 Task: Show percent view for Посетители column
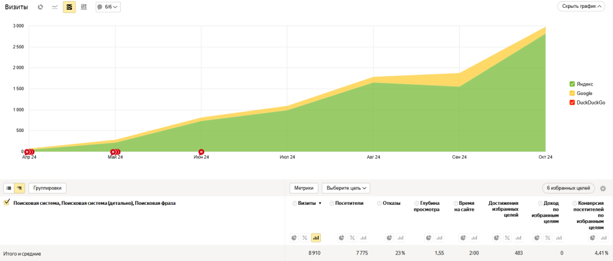(x=351, y=238)
